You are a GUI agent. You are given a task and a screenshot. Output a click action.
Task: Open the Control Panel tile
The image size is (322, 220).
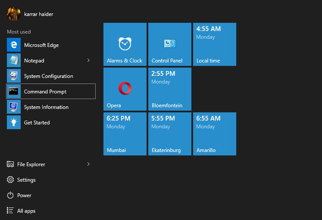[x=169, y=44]
